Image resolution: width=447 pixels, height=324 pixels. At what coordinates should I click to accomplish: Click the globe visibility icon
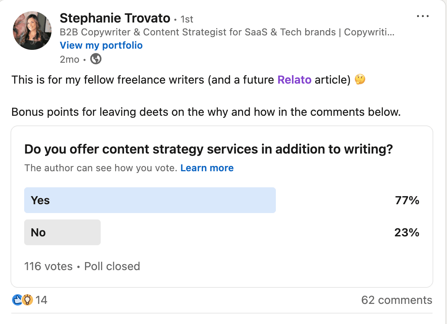pyautogui.click(x=96, y=59)
